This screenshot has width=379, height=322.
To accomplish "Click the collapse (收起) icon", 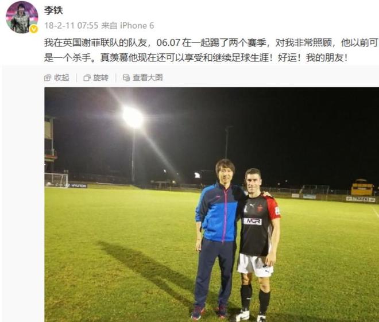I will [48, 78].
